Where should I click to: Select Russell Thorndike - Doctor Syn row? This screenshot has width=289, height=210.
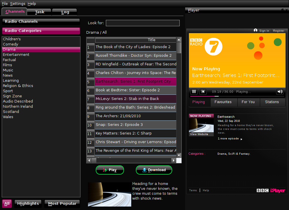coord(136,56)
